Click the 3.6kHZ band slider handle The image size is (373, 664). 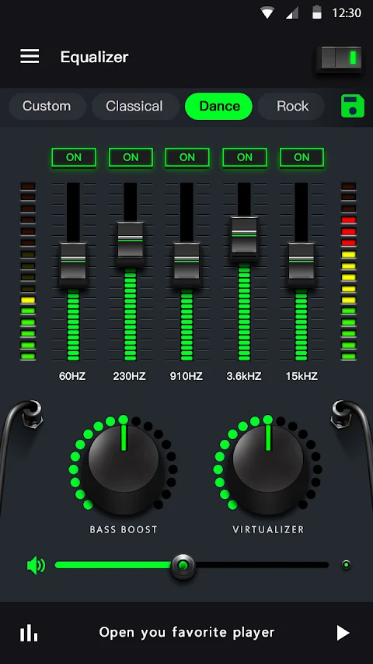point(244,238)
